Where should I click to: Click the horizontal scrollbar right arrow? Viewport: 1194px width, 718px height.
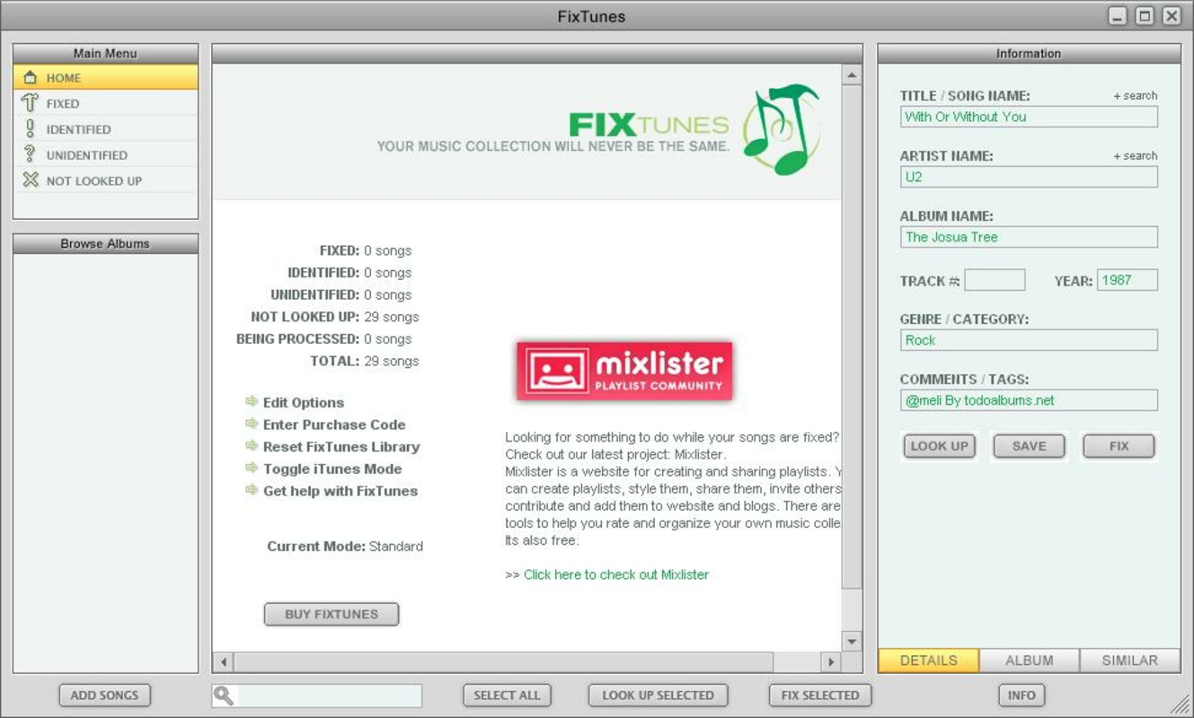point(831,662)
